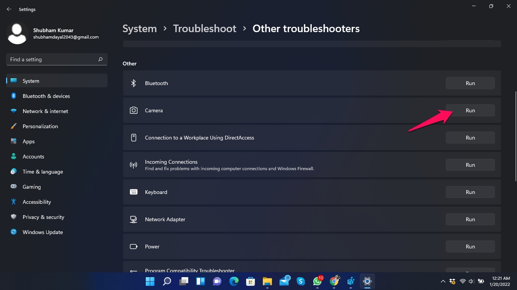Click the Troubleshoot breadcrumb link
The width and height of the screenshot is (517, 290).
[205, 28]
